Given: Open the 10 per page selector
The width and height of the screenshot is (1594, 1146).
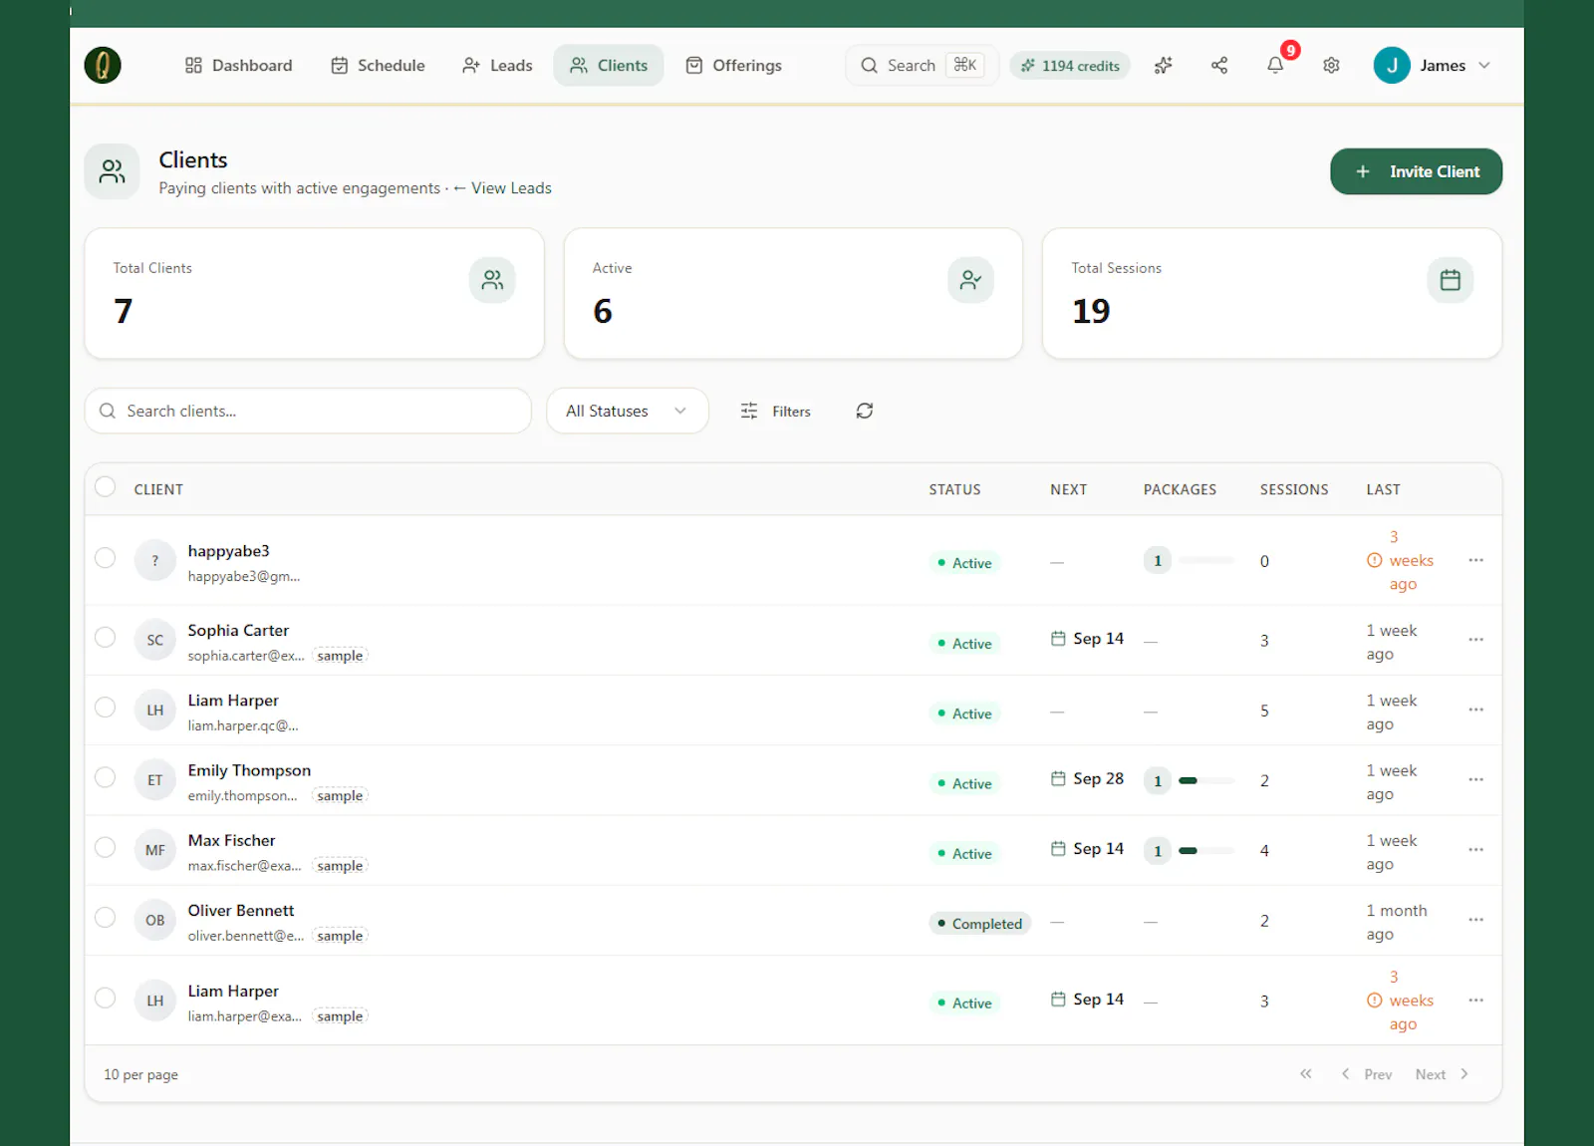Looking at the screenshot, I should coord(141,1074).
